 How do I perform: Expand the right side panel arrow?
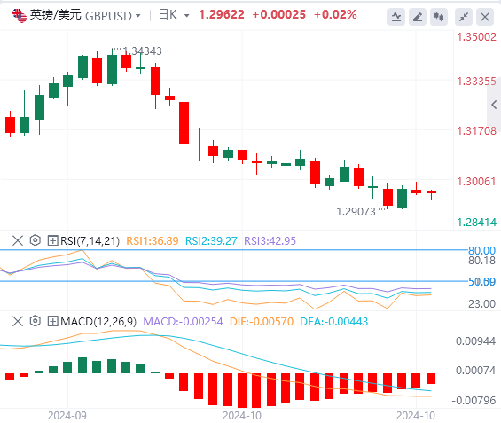pos(494,105)
